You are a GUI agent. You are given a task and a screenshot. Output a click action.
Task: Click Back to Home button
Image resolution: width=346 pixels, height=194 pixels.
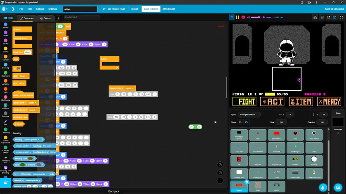click(x=151, y=9)
